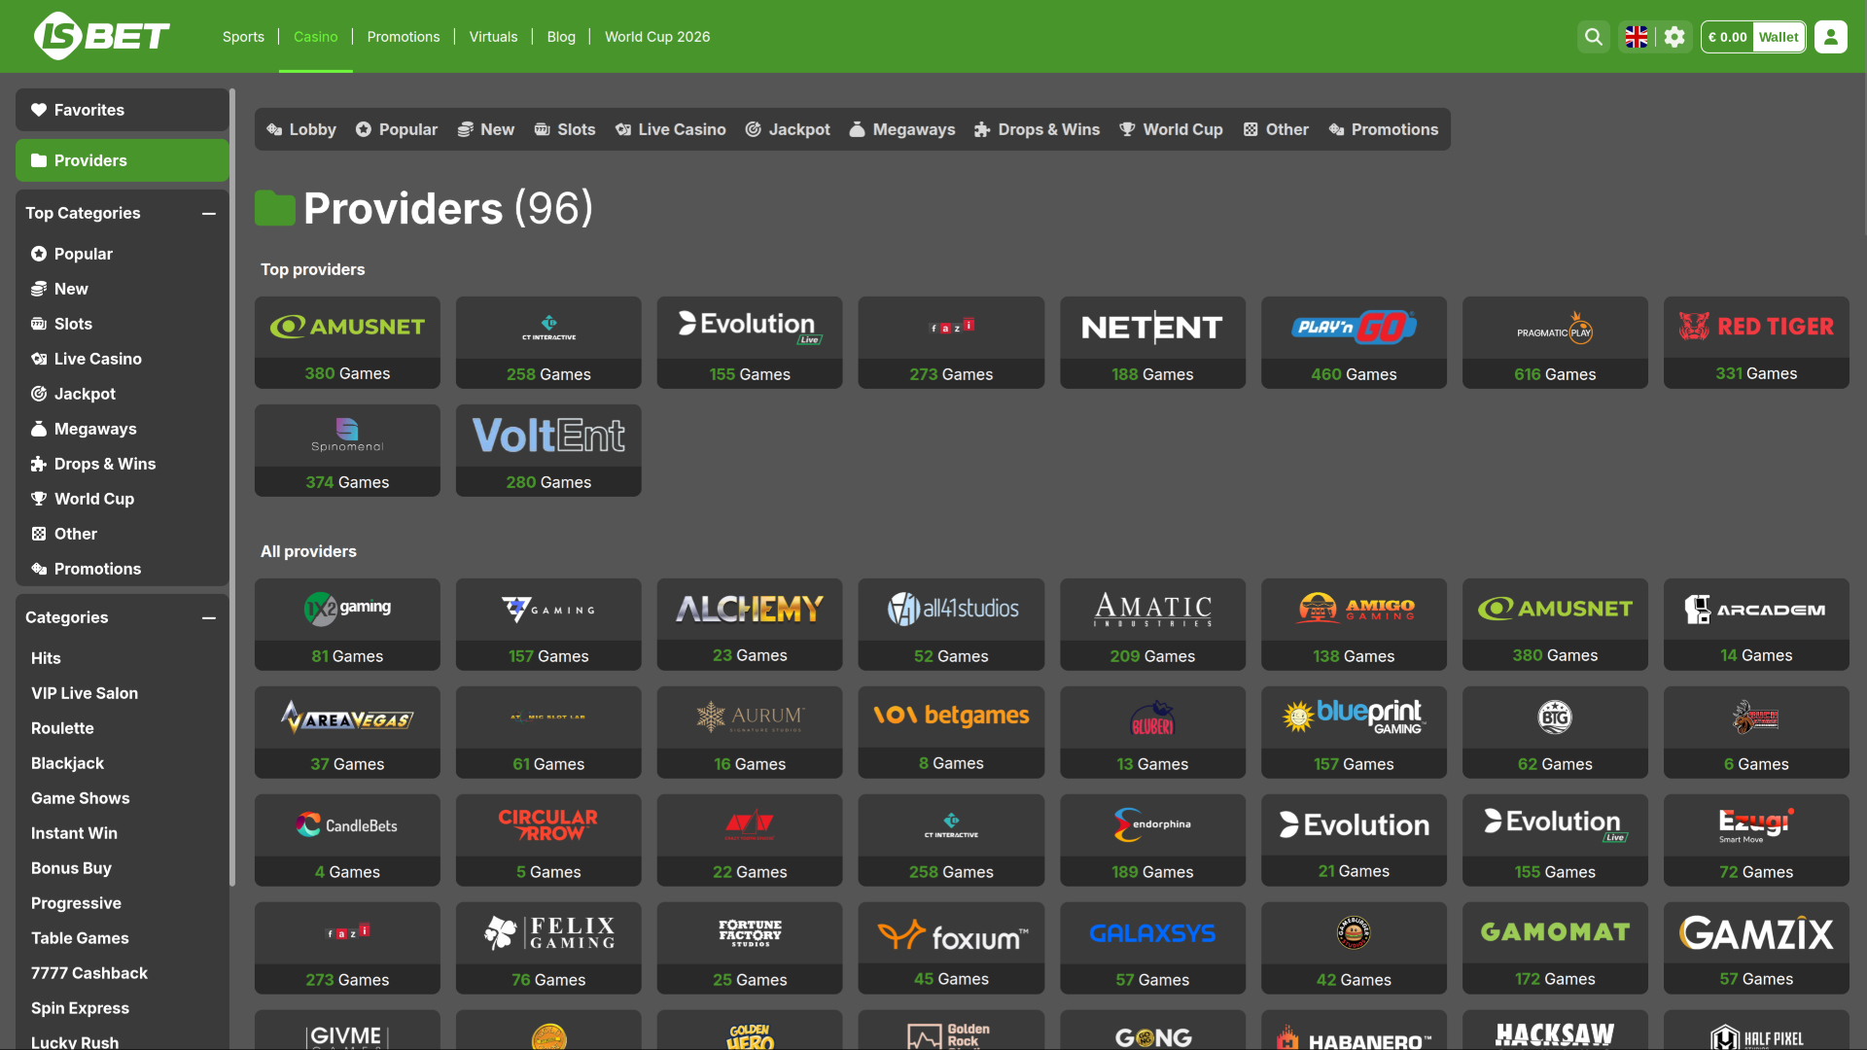Click the € 0.00 balance

pos(1727,37)
